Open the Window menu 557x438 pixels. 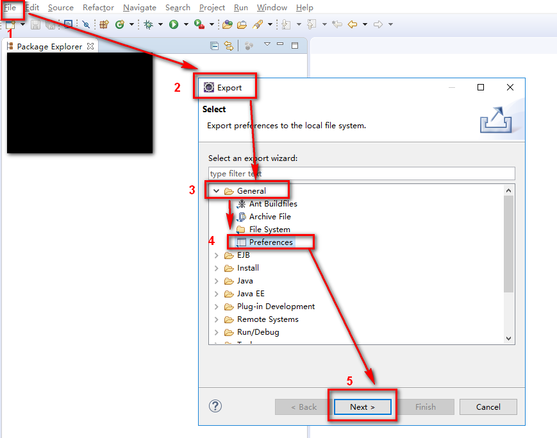pyautogui.click(x=272, y=8)
